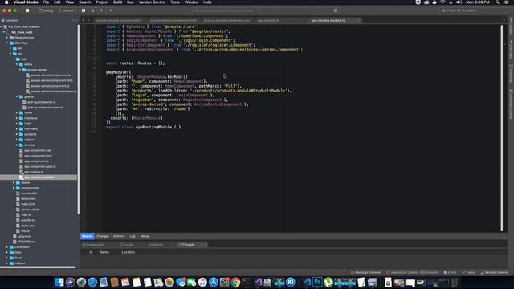Open Tasks pad in status bar
The height and width of the screenshot is (289, 514).
click(468, 273)
